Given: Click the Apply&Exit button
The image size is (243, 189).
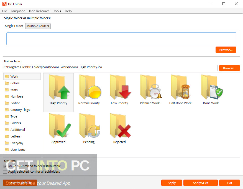Looking at the screenshot, I should point(201,183).
